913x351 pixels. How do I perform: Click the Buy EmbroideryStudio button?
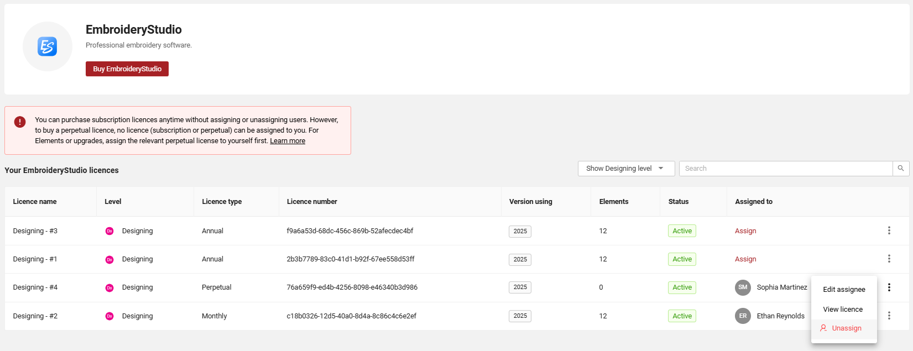point(127,69)
